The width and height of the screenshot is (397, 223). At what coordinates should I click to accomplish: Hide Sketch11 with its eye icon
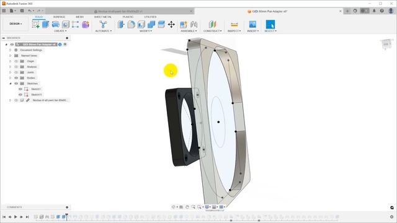click(x=20, y=95)
